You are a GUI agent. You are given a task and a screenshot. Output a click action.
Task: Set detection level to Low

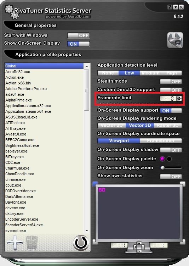click(129, 73)
